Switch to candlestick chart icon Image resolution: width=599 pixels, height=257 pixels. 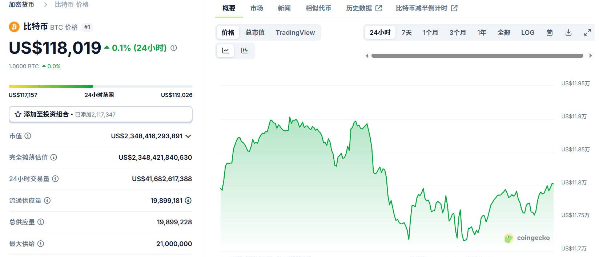[245, 51]
